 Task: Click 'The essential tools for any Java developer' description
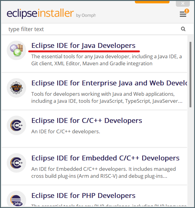pyautogui.click(x=107, y=60)
